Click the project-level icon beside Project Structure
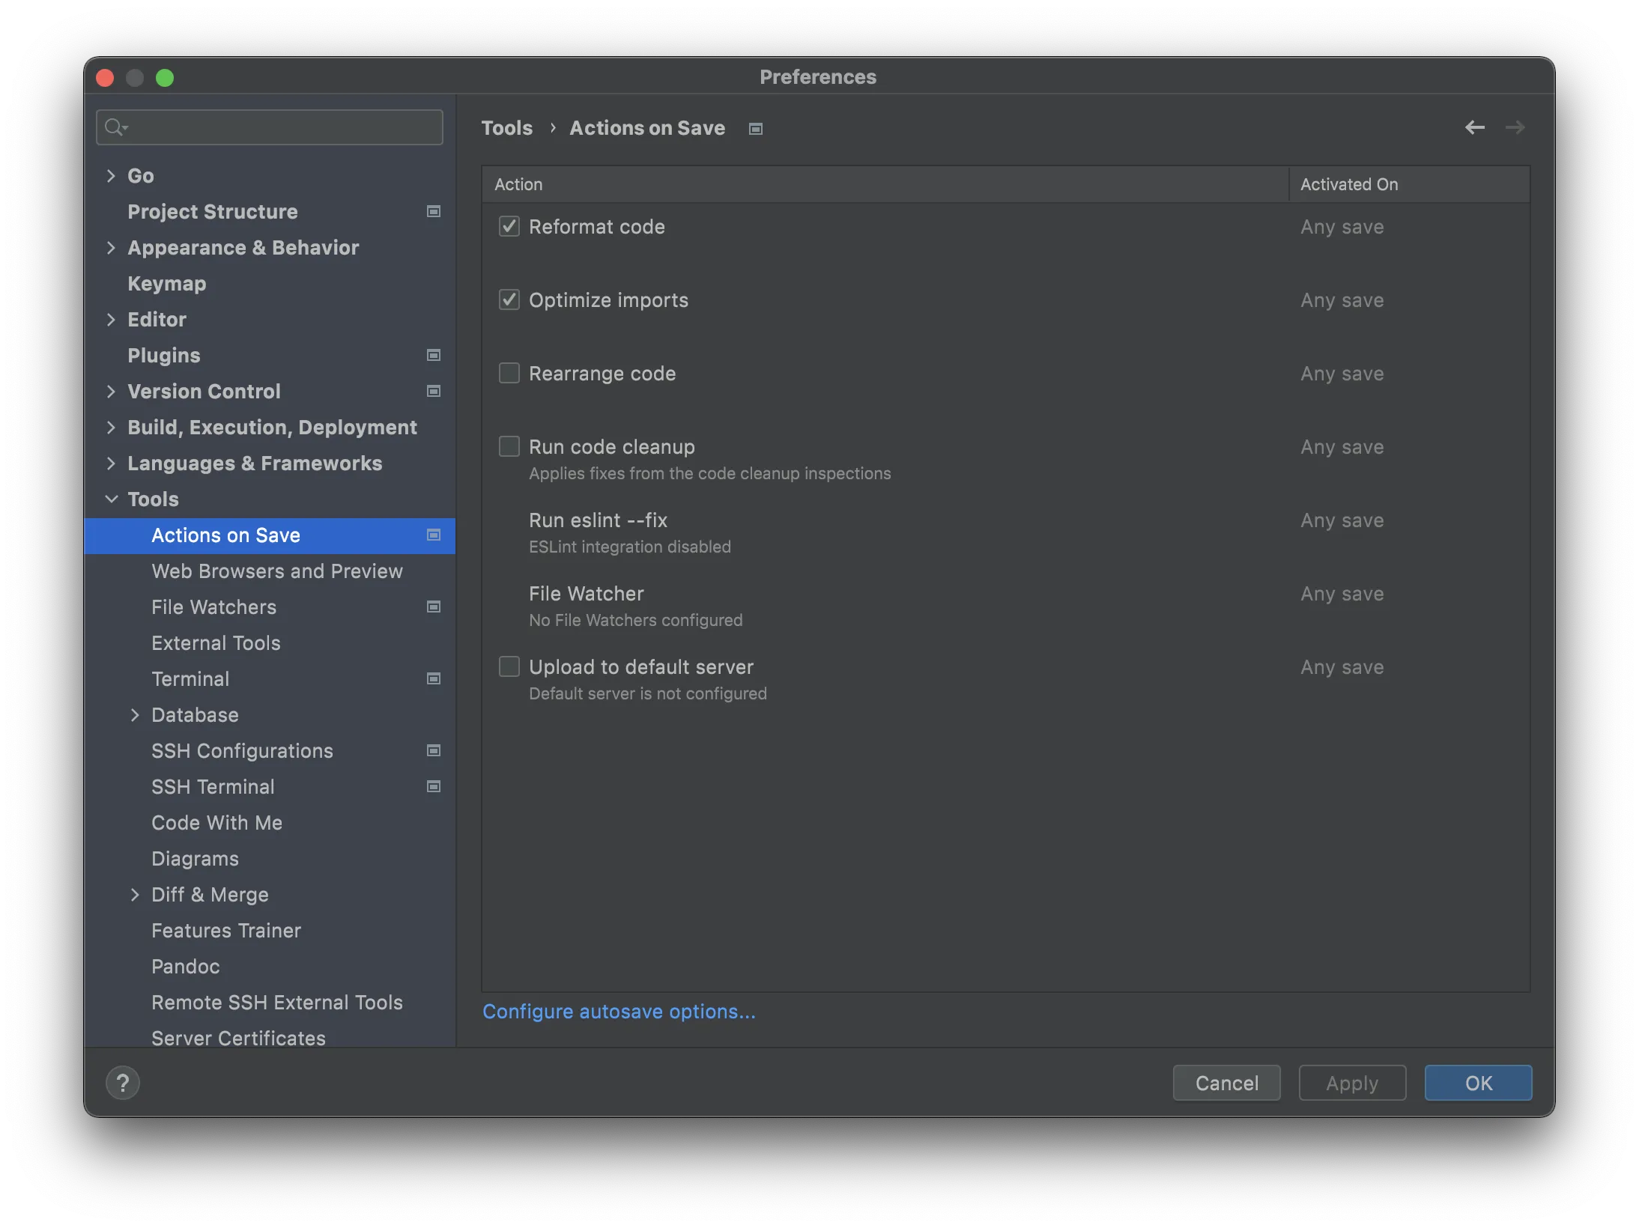Image resolution: width=1639 pixels, height=1228 pixels. [433, 212]
